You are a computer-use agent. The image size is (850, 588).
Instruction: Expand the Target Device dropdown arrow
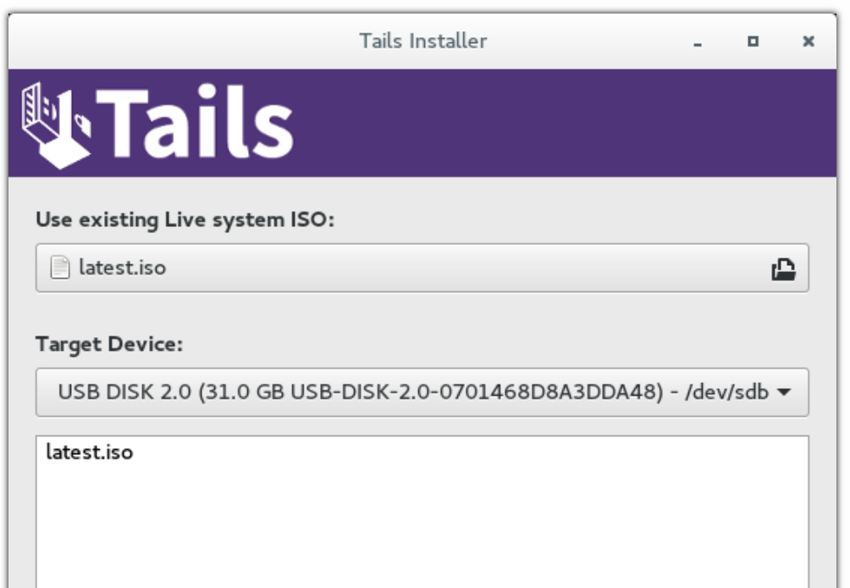point(784,391)
